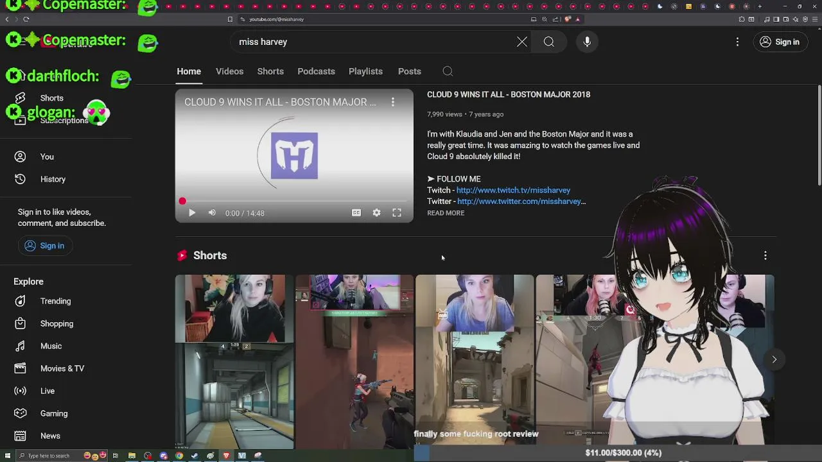This screenshot has height=462, width=822.
Task: Switch to the channel Shorts tab
Action: (x=270, y=71)
